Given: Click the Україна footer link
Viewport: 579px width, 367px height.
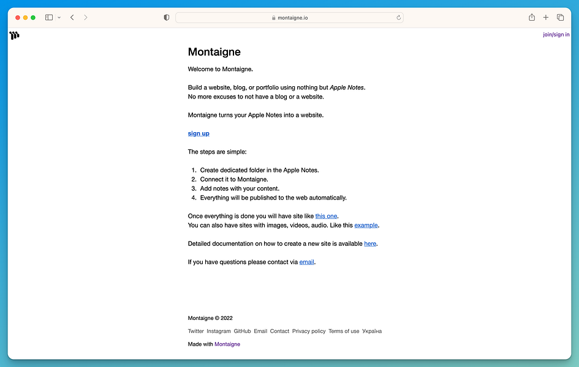Looking at the screenshot, I should [372, 331].
